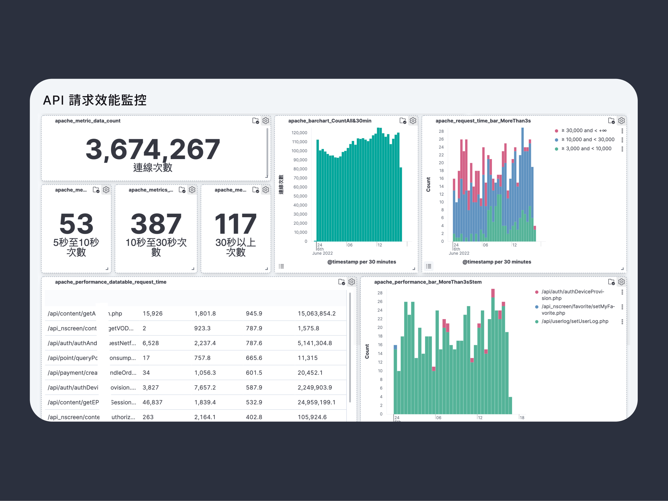Toggle legend list icon under MoreThan3s chart
668x501 pixels.
pos(428,266)
